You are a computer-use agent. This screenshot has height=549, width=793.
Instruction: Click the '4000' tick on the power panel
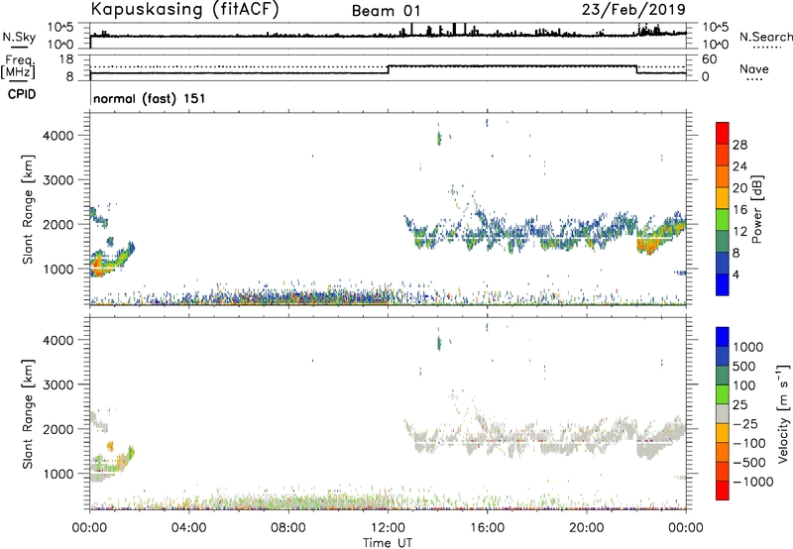click(58, 136)
